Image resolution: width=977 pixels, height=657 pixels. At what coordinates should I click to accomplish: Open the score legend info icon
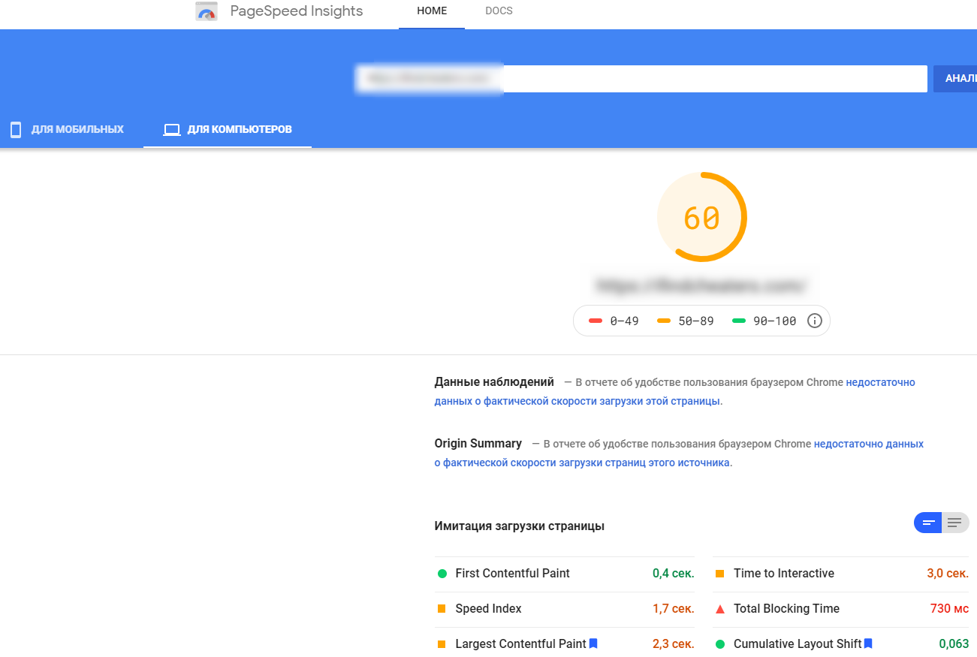coord(815,321)
